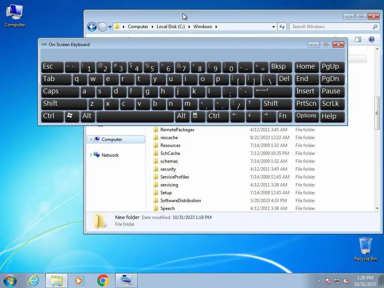Click the muted volume tray icon
Viewport: 384px width, 288px height.
click(x=346, y=281)
